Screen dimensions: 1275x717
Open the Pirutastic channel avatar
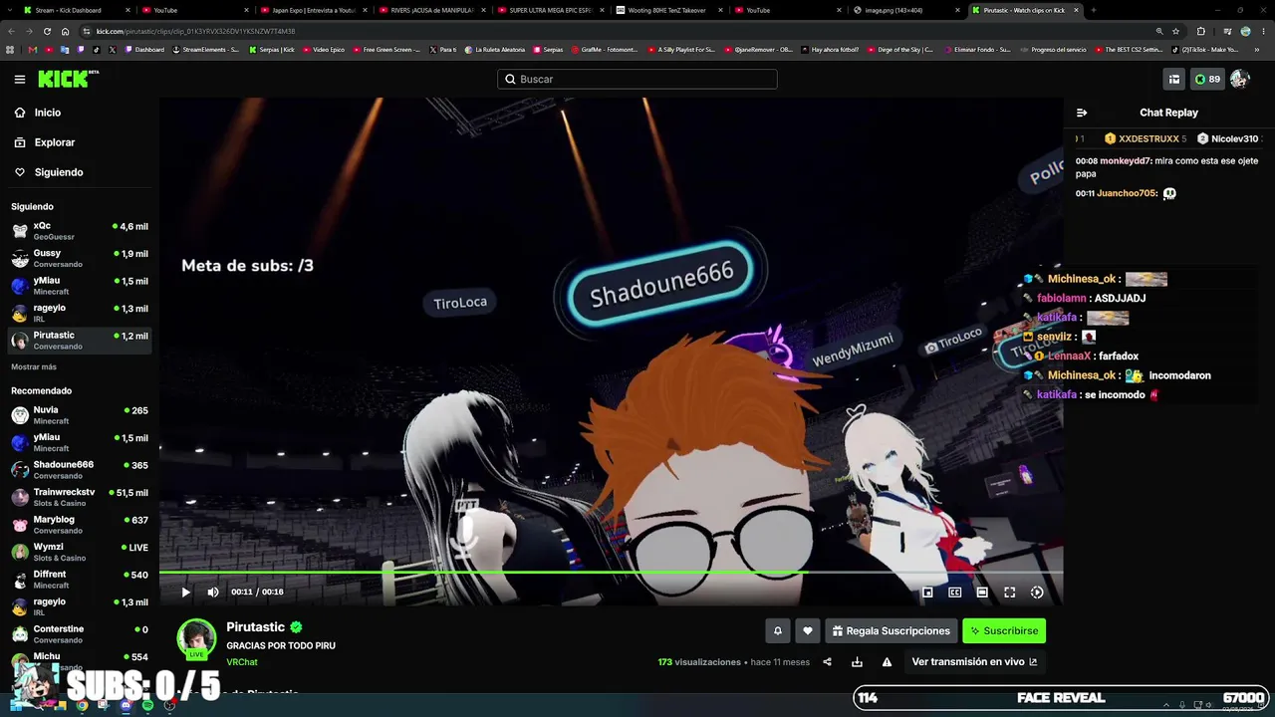coord(196,639)
